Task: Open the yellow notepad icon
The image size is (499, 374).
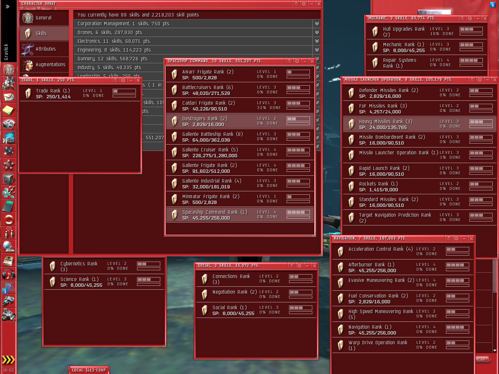Action: tap(9, 111)
